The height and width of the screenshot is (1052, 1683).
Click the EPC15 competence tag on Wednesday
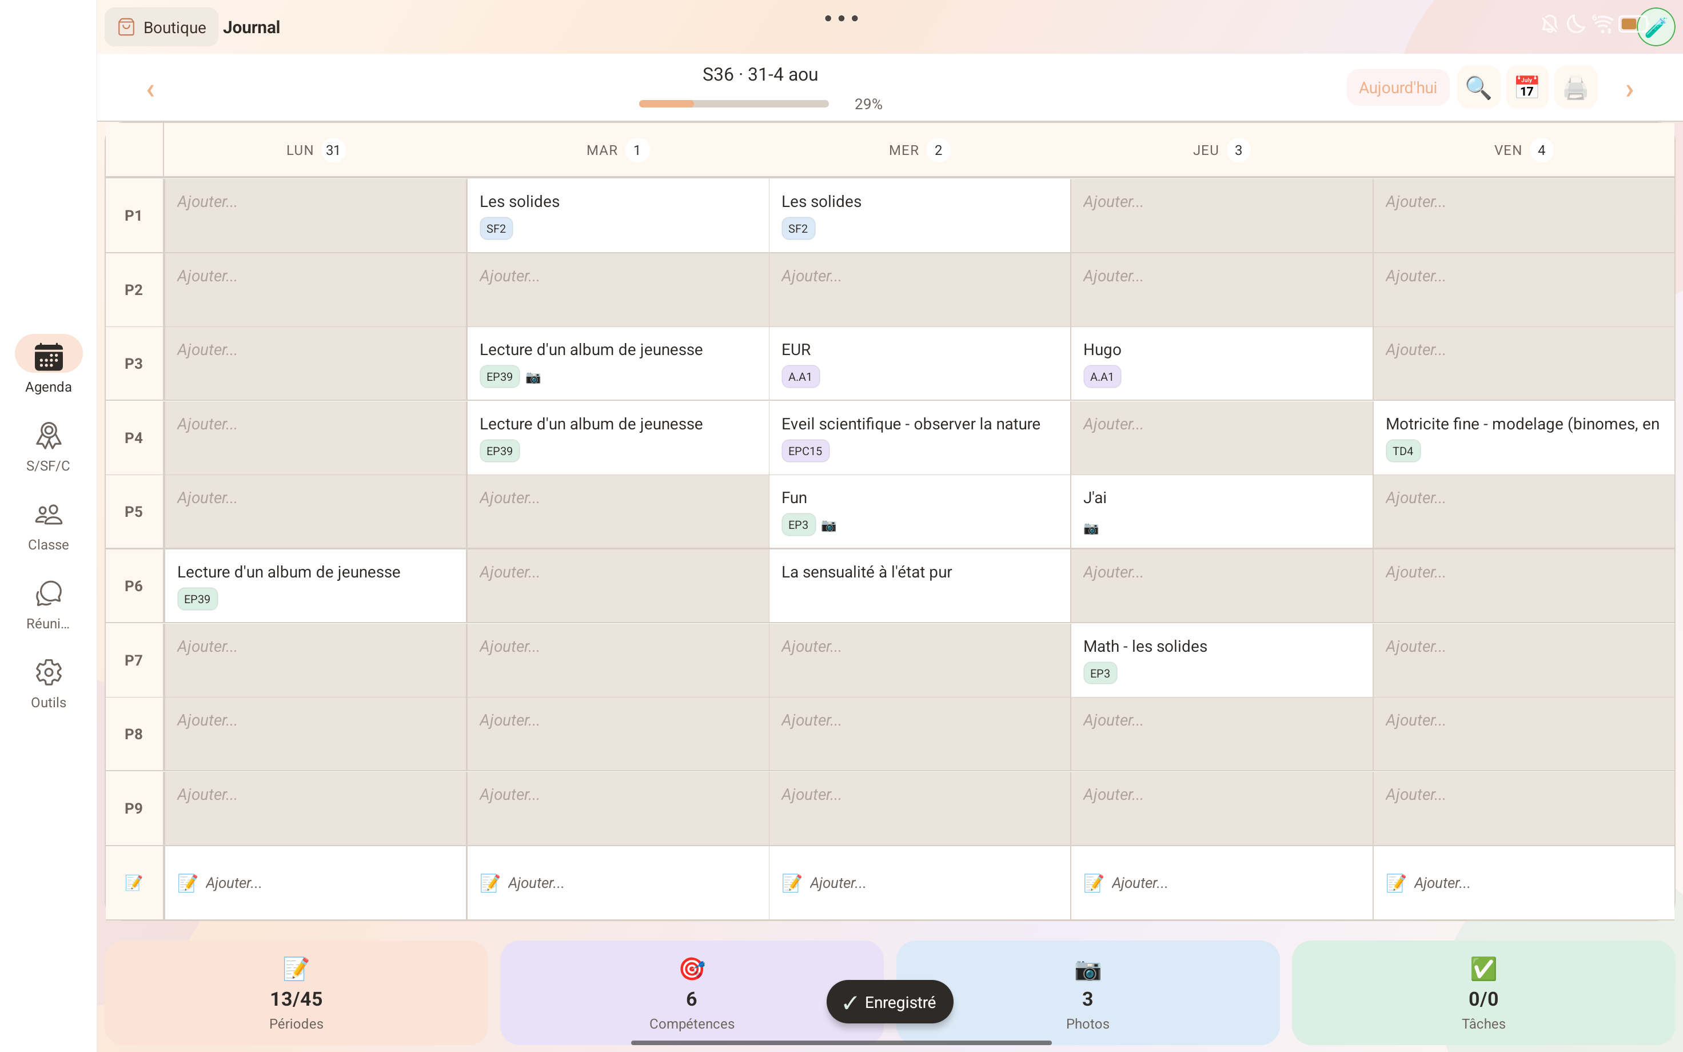(x=805, y=451)
